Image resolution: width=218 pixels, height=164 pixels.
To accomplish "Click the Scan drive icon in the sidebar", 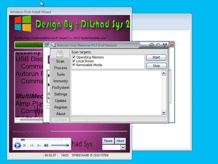I will [60, 54].
